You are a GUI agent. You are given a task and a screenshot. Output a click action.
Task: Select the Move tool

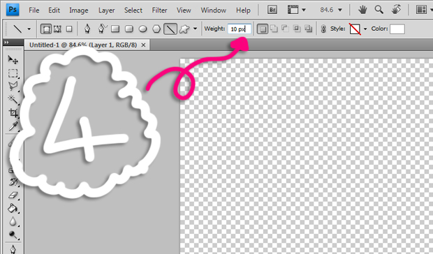coord(13,59)
